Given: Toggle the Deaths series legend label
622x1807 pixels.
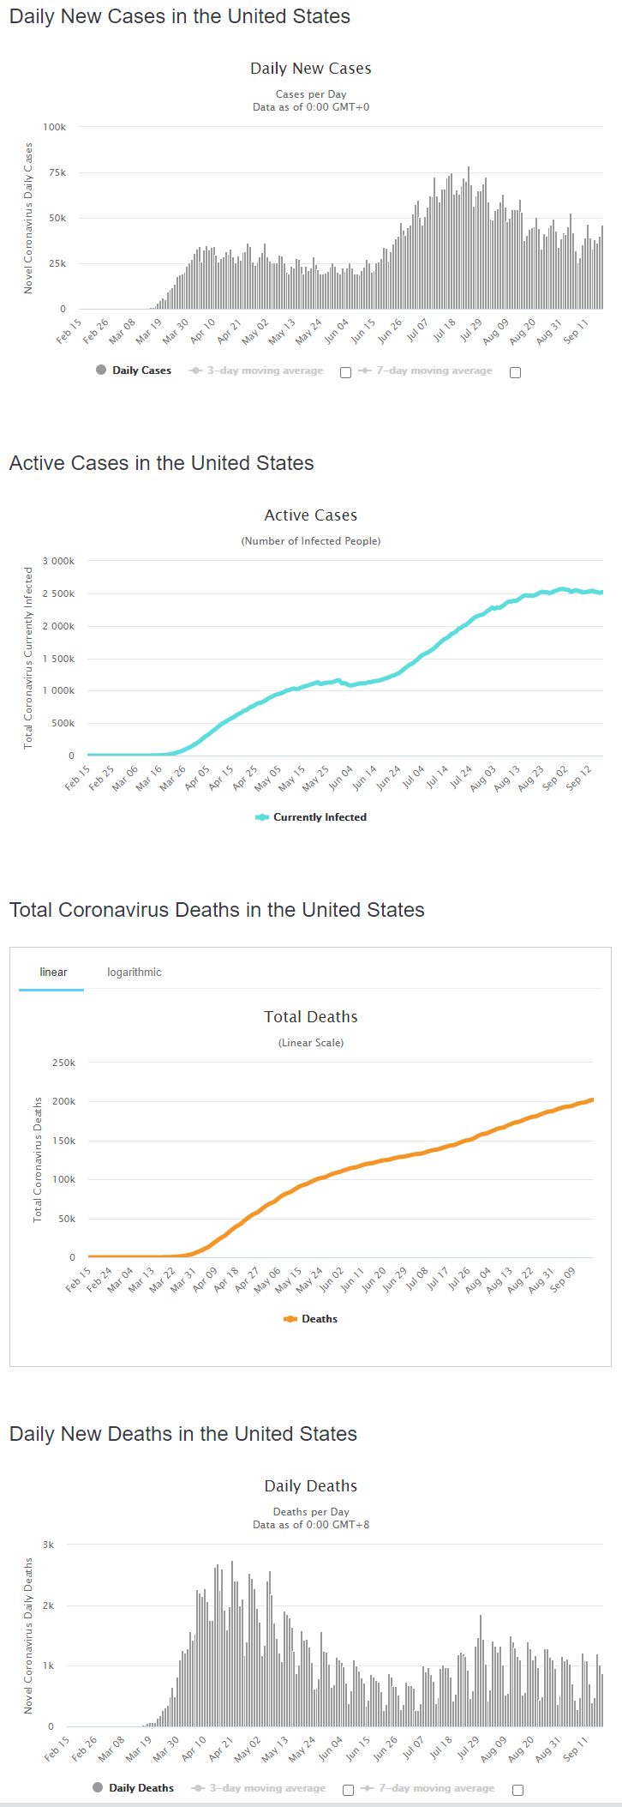Looking at the screenshot, I should point(320,1319).
